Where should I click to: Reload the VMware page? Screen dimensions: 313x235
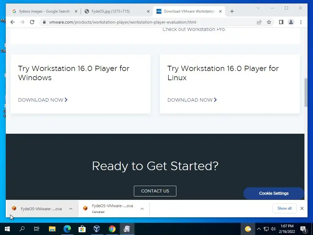32,22
